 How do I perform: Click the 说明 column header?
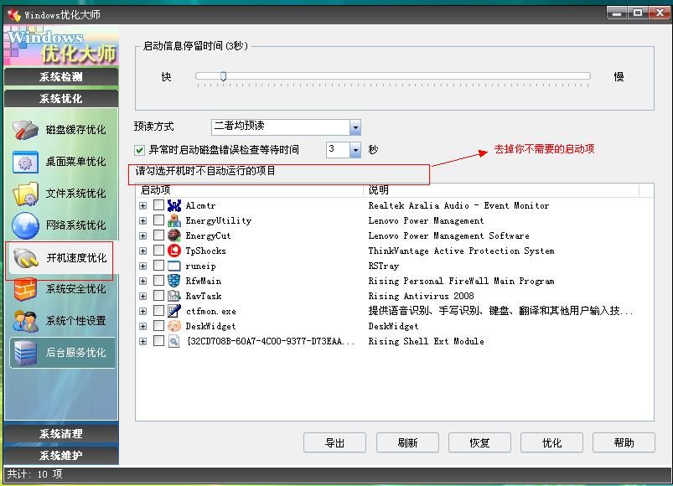pyautogui.click(x=501, y=190)
